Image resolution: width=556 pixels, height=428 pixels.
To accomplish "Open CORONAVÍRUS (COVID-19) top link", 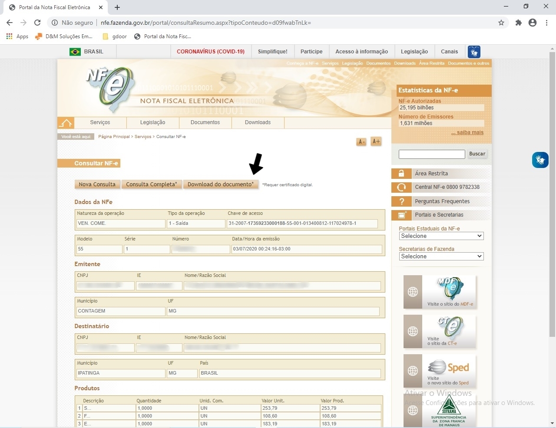I will coord(211,52).
